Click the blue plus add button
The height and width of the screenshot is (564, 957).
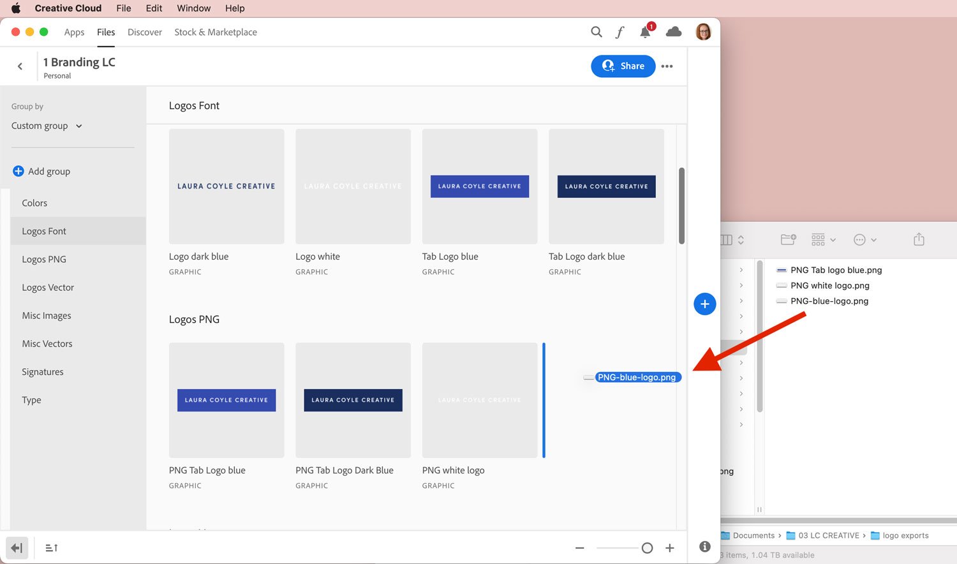704,304
